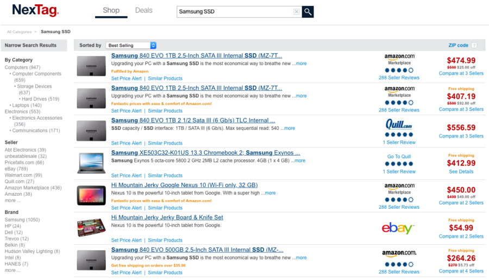Filter by seller Pricefalls.com (66)

(24, 163)
